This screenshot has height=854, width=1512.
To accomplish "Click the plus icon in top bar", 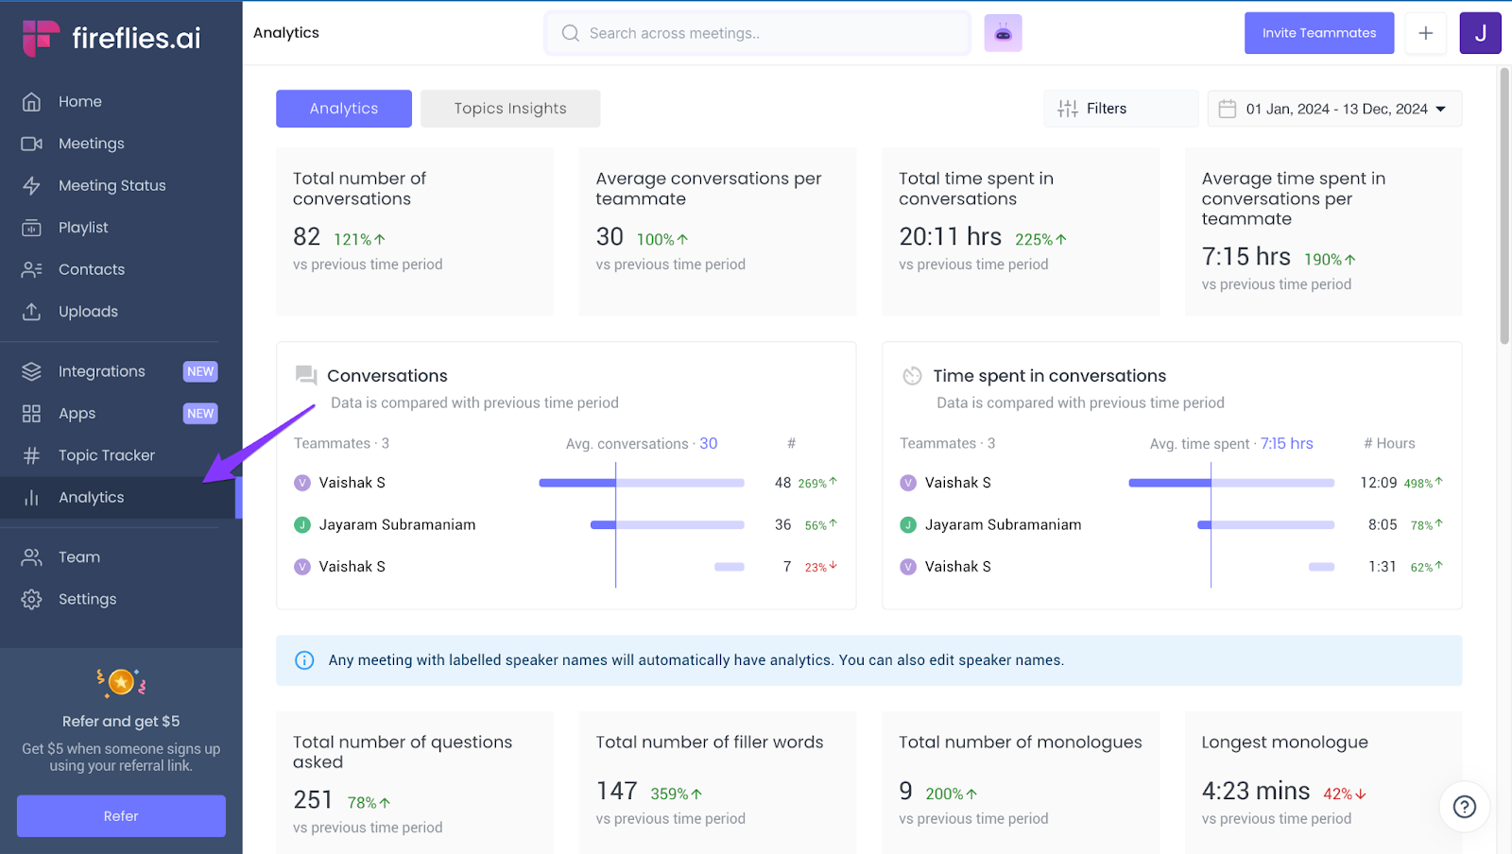I will tap(1425, 33).
